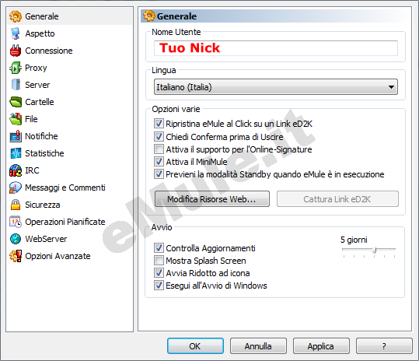
Task: Click the Operazioni Pianificate calendar icon
Action: click(16, 222)
